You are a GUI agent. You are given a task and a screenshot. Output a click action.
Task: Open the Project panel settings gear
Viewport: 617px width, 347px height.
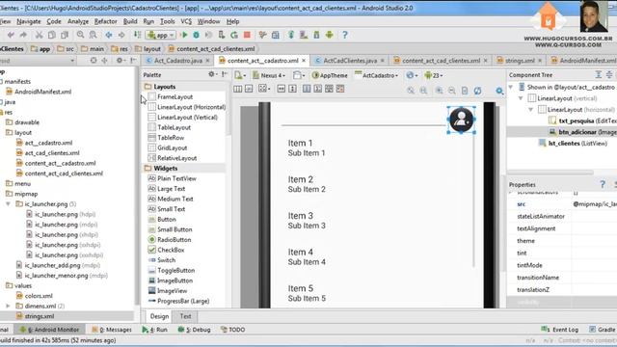coord(120,61)
